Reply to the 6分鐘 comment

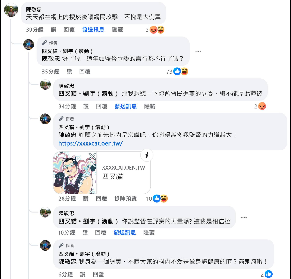pyautogui.click(x=98, y=274)
